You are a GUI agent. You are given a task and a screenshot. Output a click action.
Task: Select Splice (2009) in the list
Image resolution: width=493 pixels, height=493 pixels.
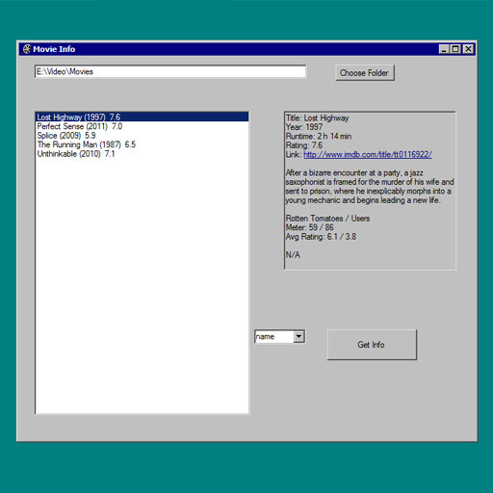click(142, 136)
